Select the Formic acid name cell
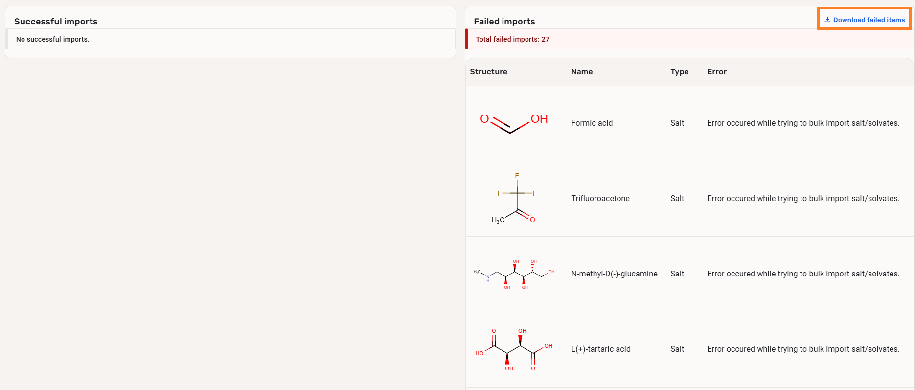 [x=592, y=123]
